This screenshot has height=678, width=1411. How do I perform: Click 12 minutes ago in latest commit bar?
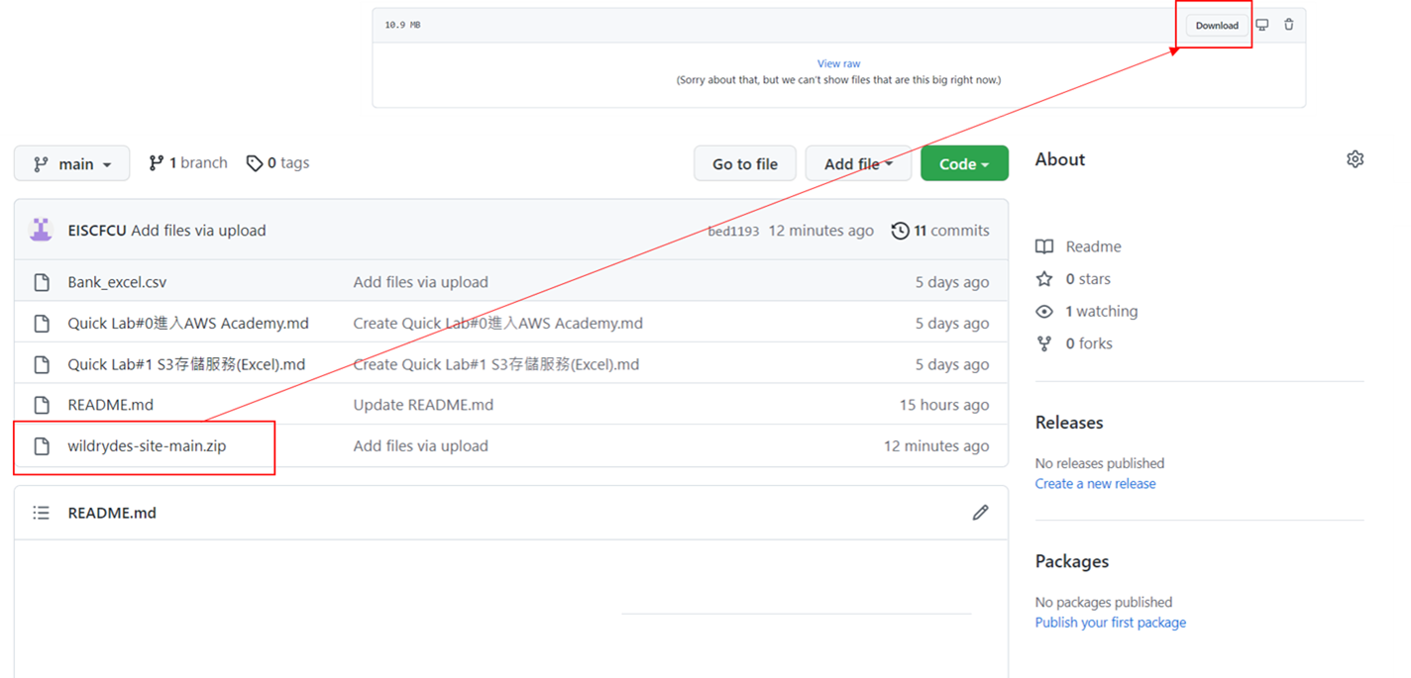(821, 231)
